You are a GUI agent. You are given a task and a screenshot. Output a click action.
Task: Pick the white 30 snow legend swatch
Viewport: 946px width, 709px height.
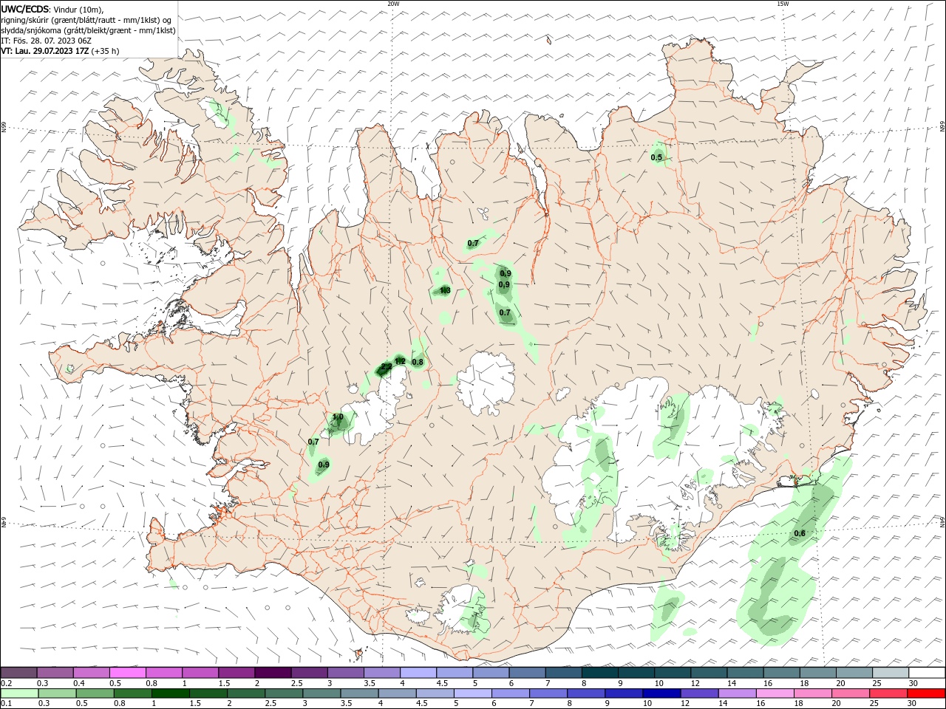click(x=927, y=673)
